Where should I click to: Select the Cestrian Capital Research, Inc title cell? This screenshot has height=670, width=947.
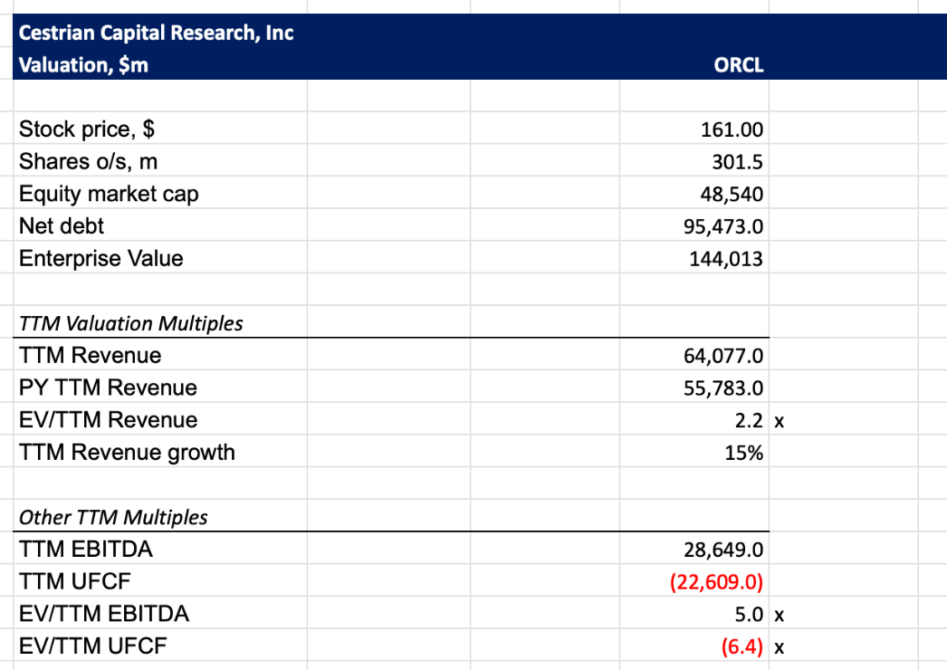[156, 33]
